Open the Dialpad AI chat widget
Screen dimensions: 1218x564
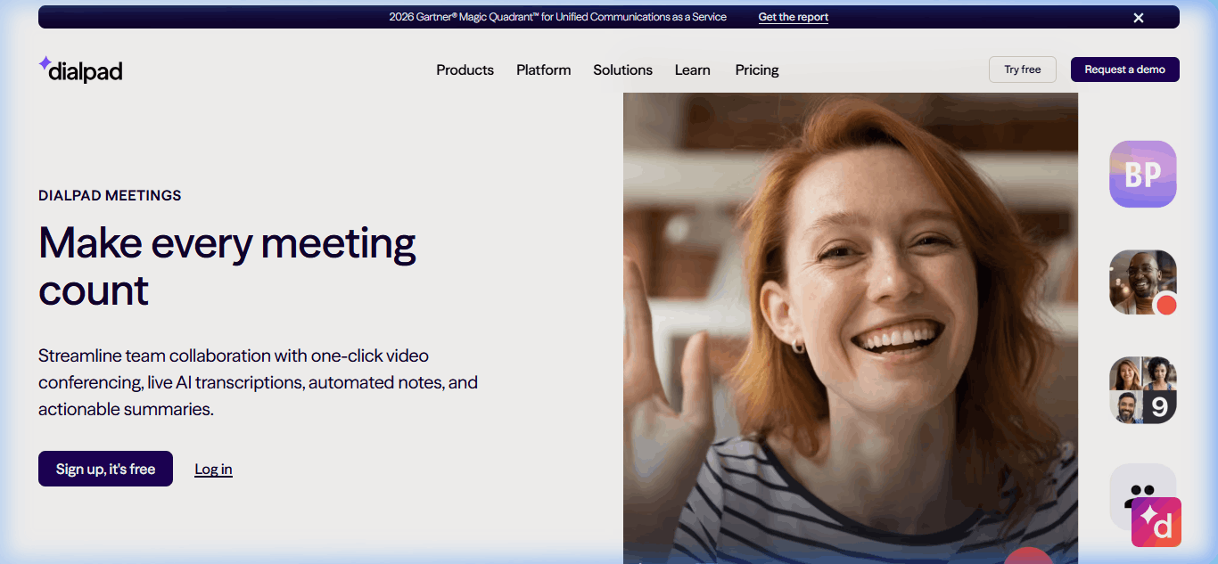(1156, 522)
